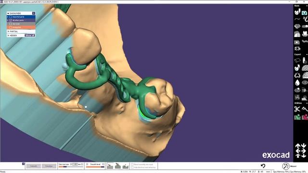Click the second Smooth button in bottom toolbar

coord(49,166)
